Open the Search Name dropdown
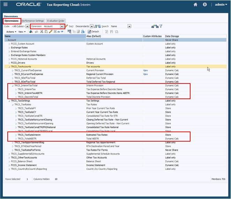 pyautogui.click(x=129, y=26)
